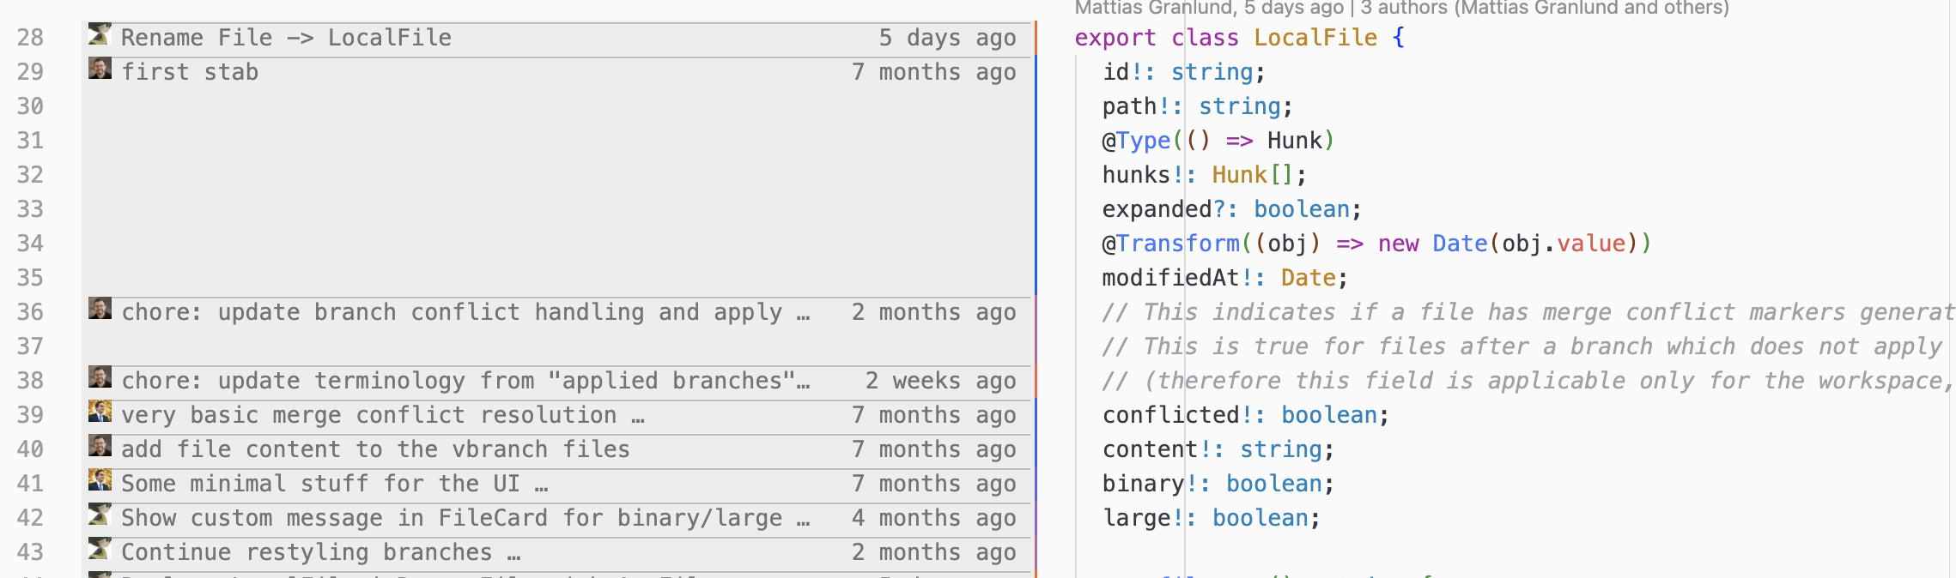1956x578 pixels.
Task: Click the 'path' property name
Action: coord(1130,106)
